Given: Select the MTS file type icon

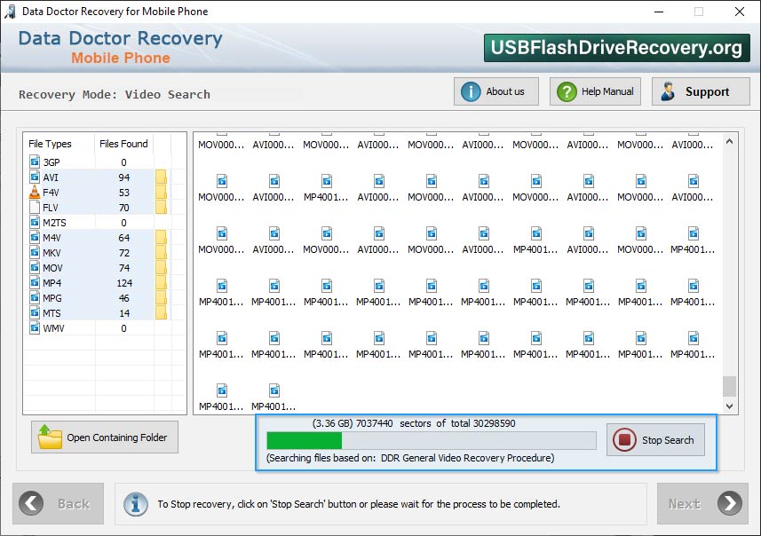Looking at the screenshot, I should (x=35, y=312).
